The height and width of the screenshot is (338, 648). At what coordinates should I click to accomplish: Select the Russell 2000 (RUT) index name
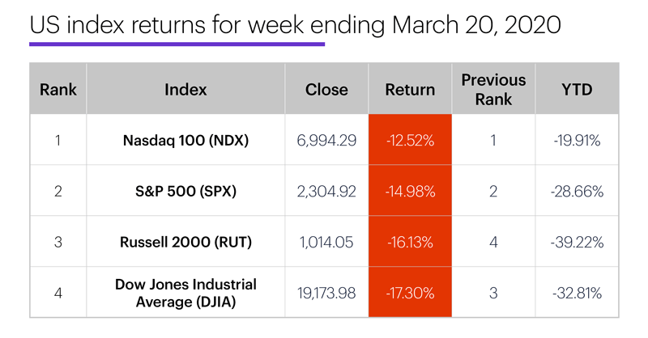point(185,242)
